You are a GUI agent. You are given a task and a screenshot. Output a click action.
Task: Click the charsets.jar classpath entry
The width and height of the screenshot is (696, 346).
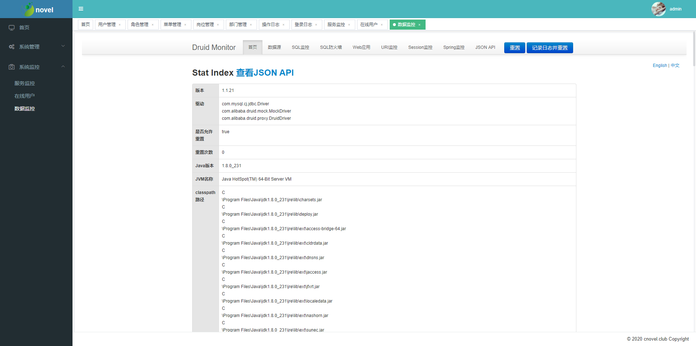tap(272, 200)
